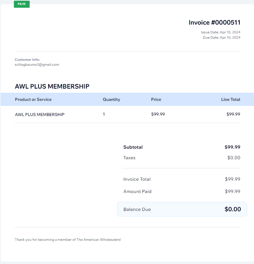Click the $99.99 line total value

pyautogui.click(x=233, y=114)
